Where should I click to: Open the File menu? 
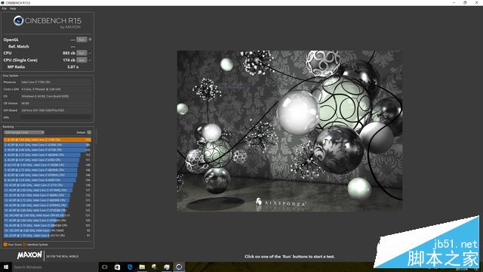click(4, 8)
